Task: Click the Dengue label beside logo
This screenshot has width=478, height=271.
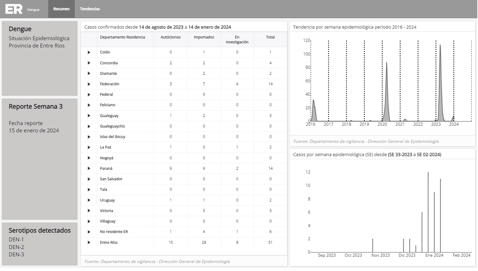Action: pyautogui.click(x=33, y=10)
